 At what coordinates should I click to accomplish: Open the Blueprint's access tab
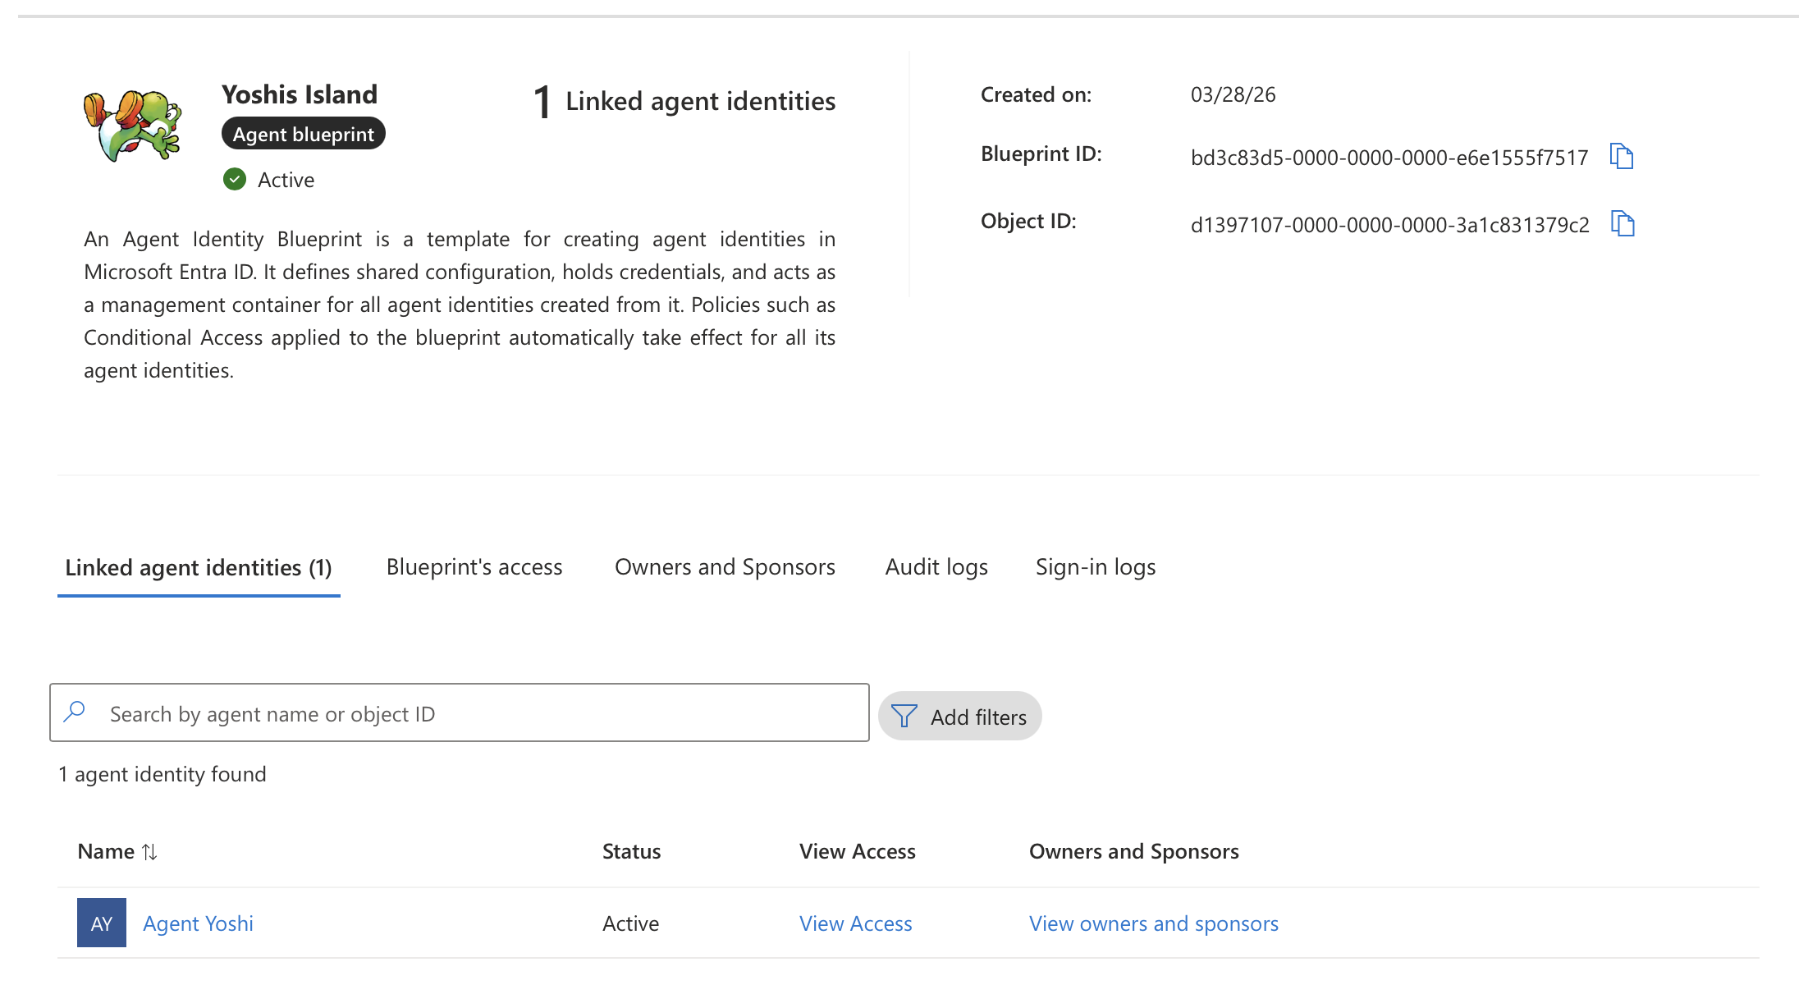point(474,567)
